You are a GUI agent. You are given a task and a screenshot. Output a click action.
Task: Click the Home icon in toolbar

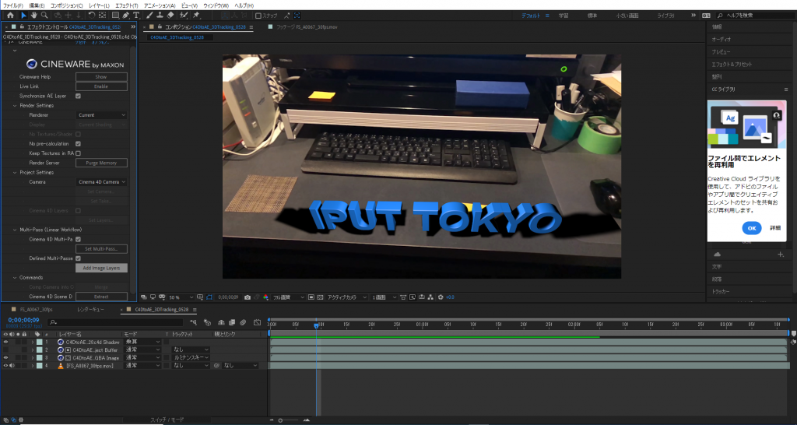10,15
